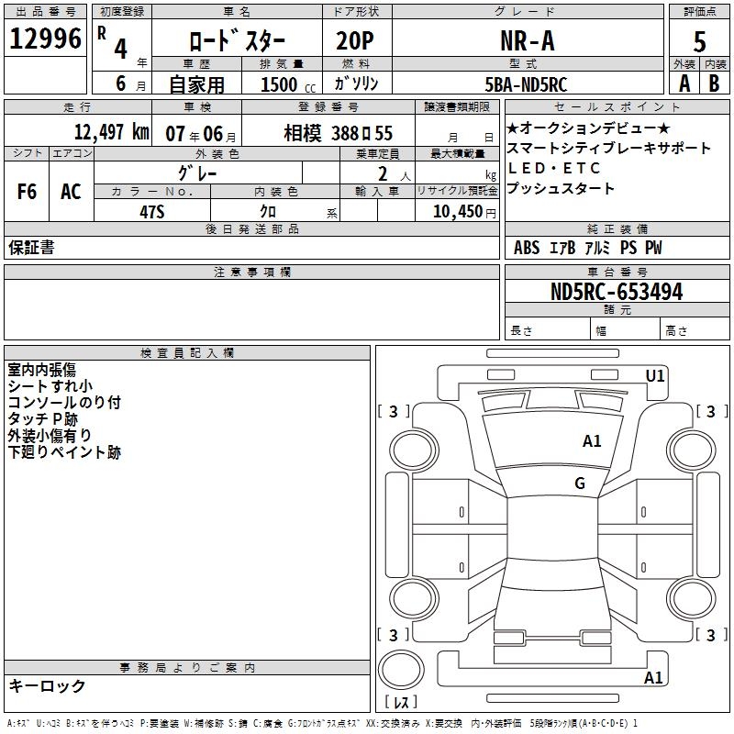
Task: Click the grade value NR-A
Action: click(528, 40)
